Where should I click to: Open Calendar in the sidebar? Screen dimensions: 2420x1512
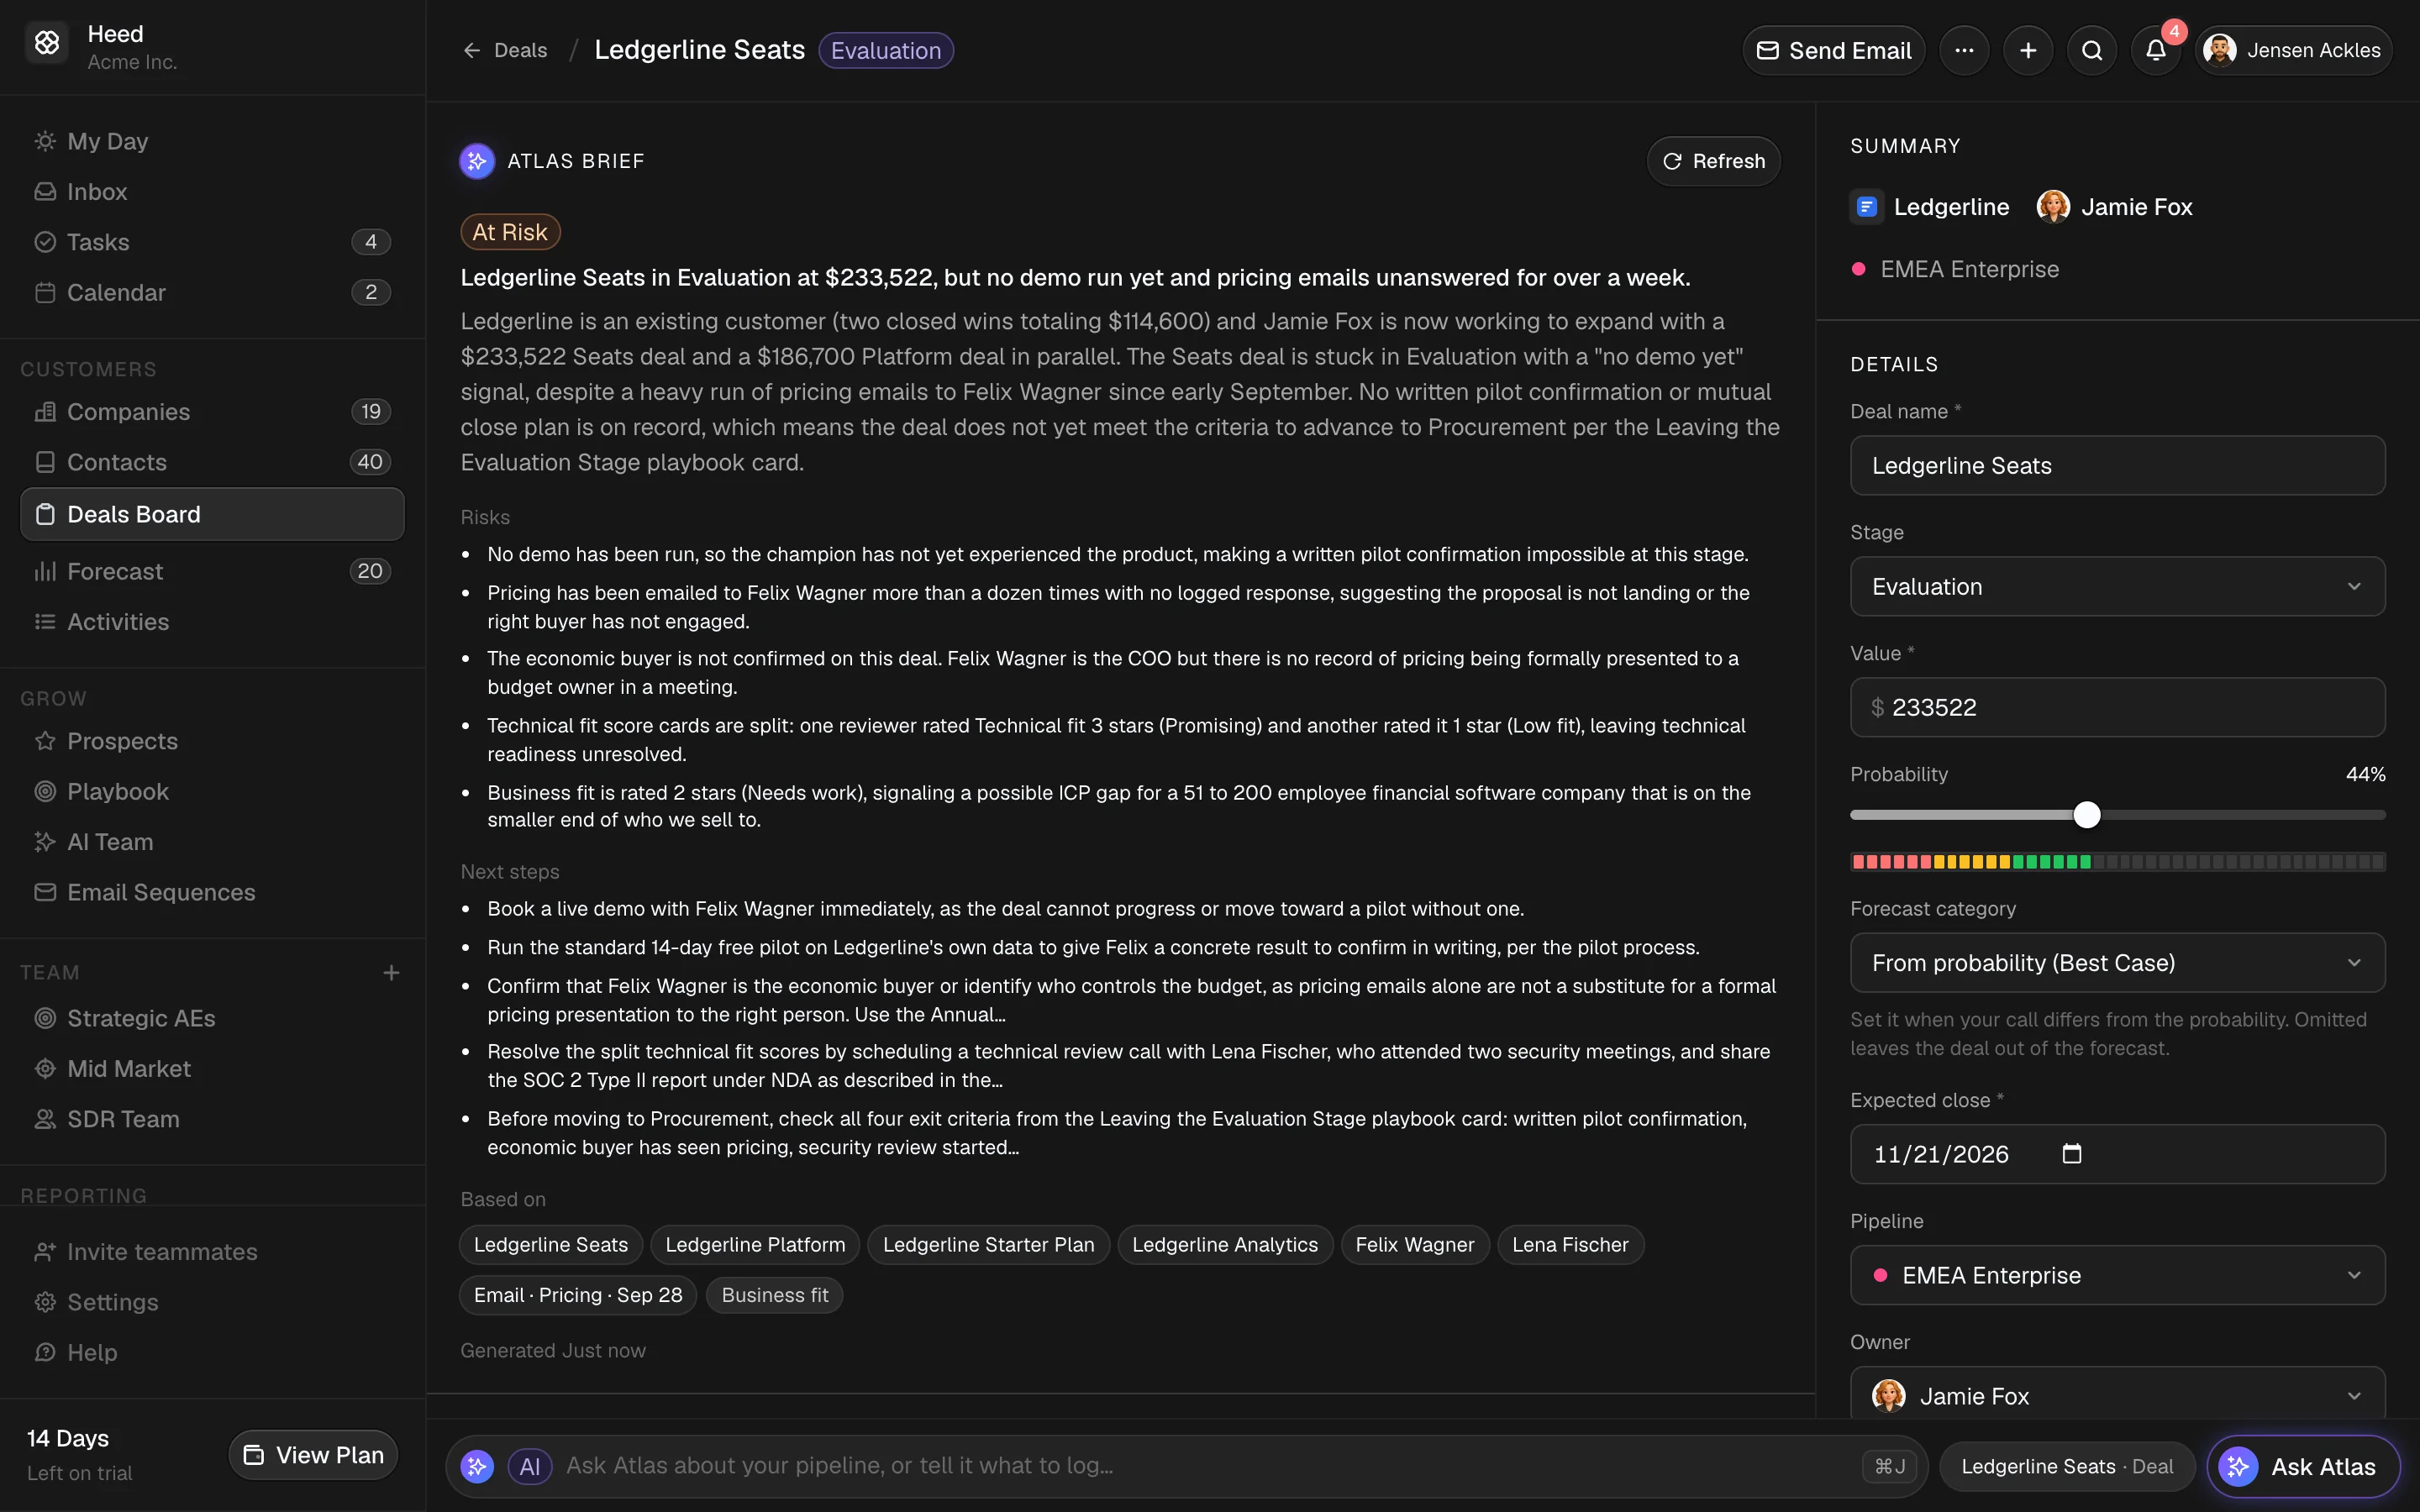point(212,292)
